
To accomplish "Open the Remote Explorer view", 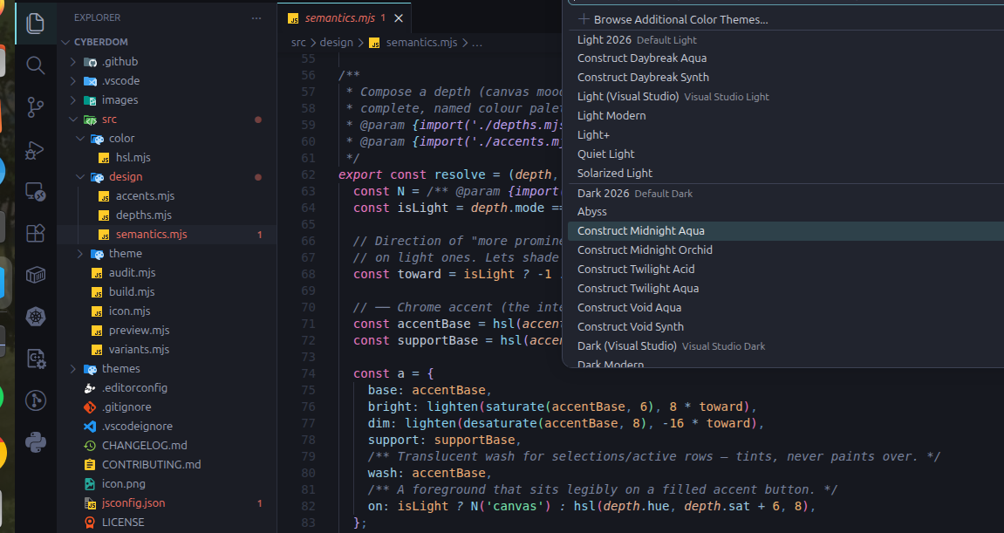I will [x=35, y=191].
